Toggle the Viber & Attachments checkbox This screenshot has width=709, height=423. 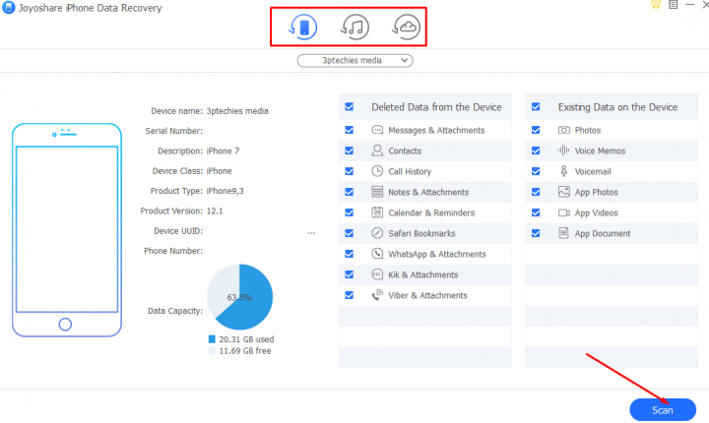tap(349, 295)
